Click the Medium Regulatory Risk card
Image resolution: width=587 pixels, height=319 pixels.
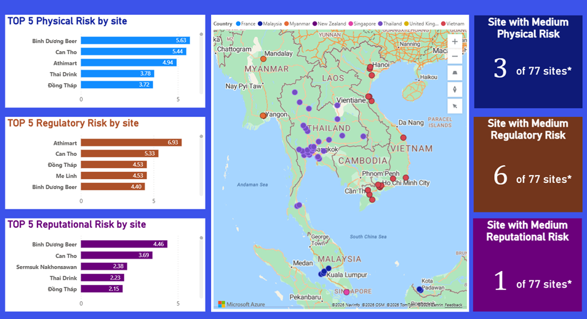pos(528,164)
